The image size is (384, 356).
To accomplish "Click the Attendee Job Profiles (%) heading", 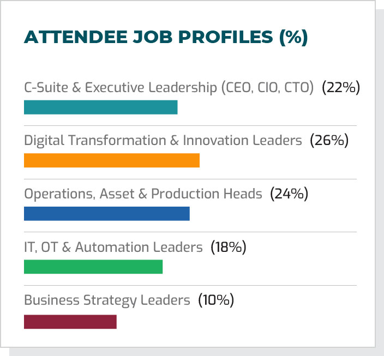I will coord(166,37).
